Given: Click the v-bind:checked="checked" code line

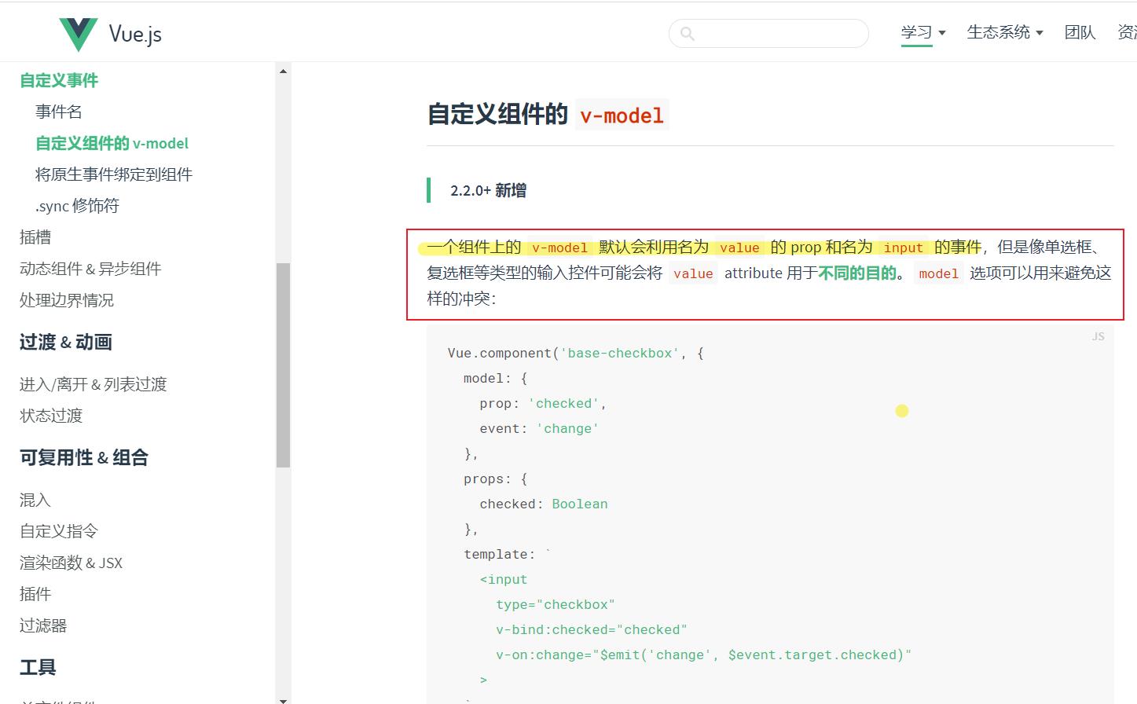Looking at the screenshot, I should click(592, 629).
